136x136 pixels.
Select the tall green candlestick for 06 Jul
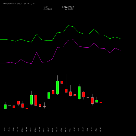[x=57, y=88]
